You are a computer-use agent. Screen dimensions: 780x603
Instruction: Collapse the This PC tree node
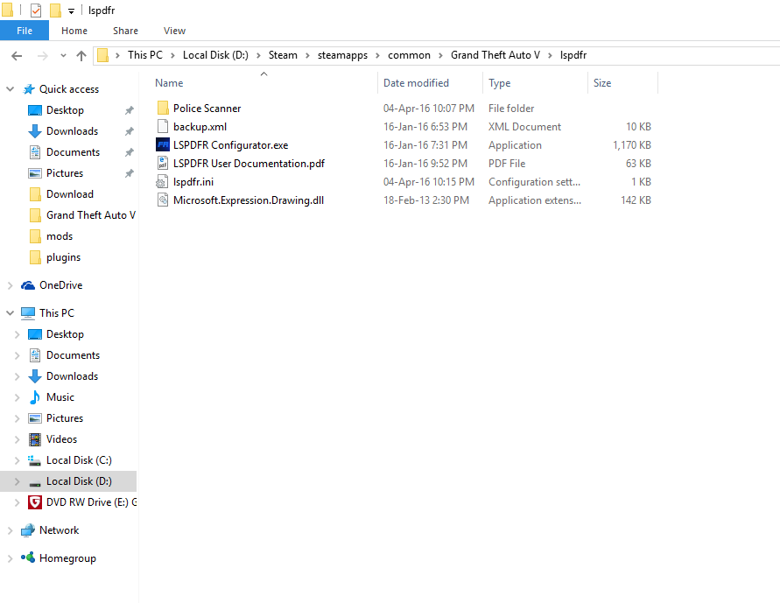[x=10, y=313]
